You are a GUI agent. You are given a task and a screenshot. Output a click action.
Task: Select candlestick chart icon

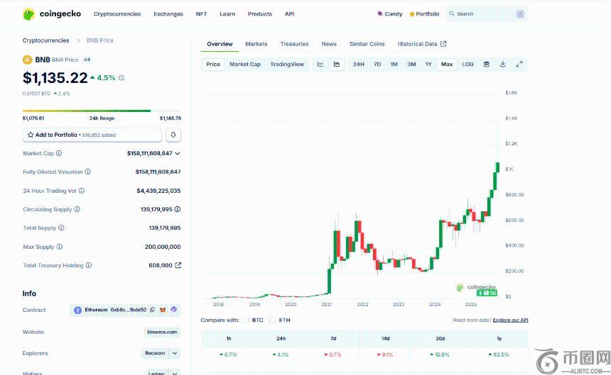tap(337, 65)
